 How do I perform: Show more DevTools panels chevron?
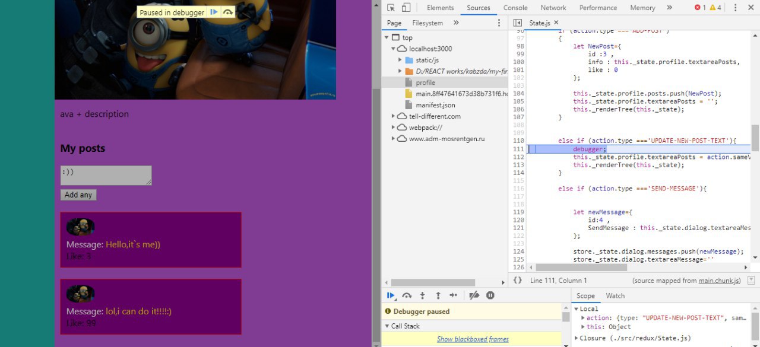(x=669, y=8)
